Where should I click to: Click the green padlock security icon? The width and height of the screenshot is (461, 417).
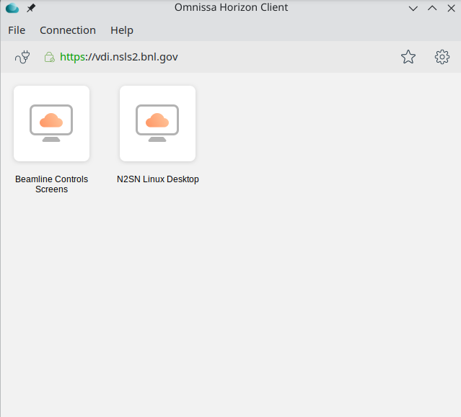tap(49, 57)
